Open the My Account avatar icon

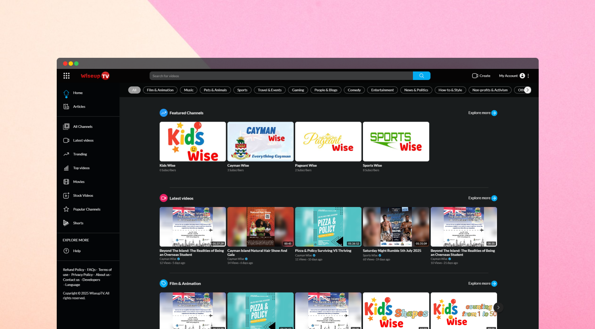pos(522,76)
